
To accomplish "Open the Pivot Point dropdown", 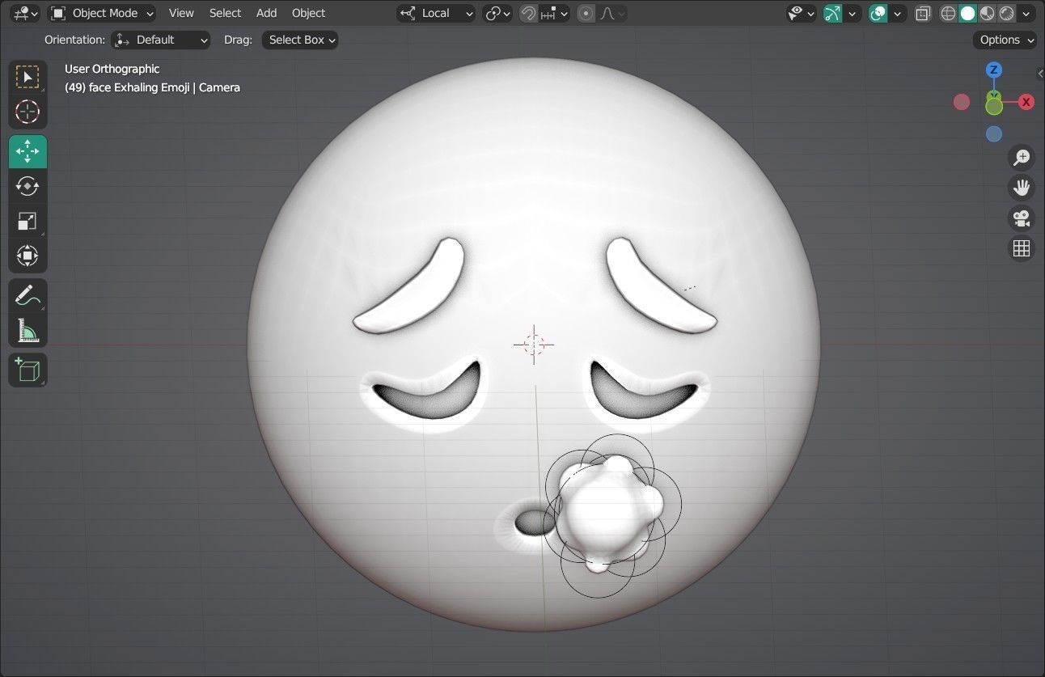I will pos(497,13).
